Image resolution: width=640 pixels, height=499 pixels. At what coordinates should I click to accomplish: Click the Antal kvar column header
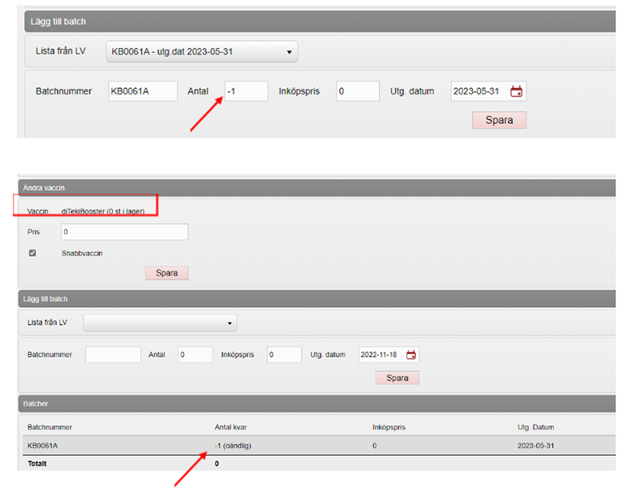(x=236, y=427)
